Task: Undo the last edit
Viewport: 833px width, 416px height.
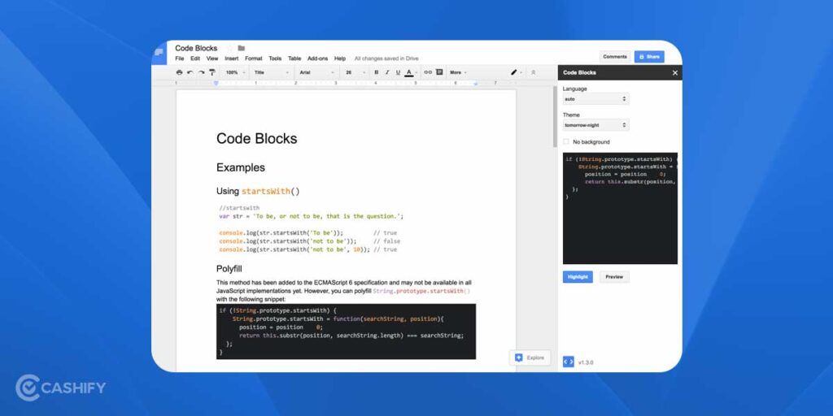Action: click(x=190, y=72)
